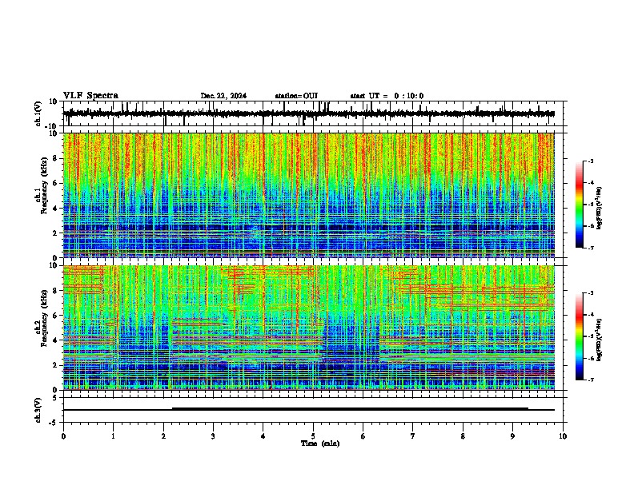This screenshot has width=634, height=489.
Task: Click inside the ch.2 spectrogram panel
Action: 309,328
